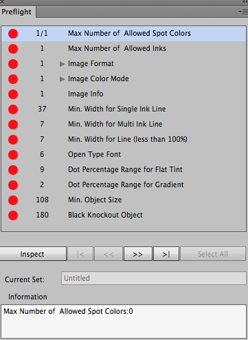The image size is (248, 340).
Task: Click the red error dot for Image Format
Action: (x=13, y=64)
